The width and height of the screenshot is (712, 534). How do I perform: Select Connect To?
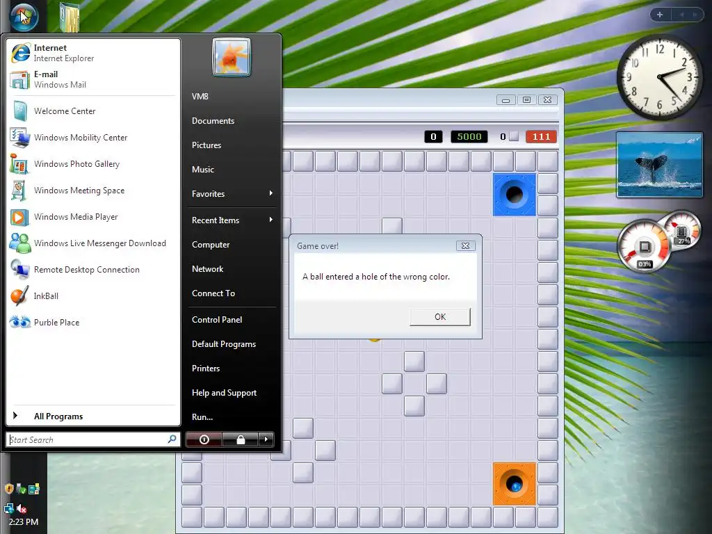(213, 293)
